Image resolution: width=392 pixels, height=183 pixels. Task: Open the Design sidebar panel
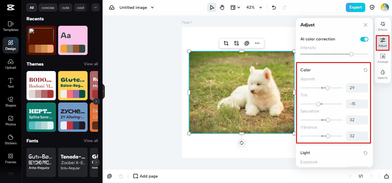(11, 45)
